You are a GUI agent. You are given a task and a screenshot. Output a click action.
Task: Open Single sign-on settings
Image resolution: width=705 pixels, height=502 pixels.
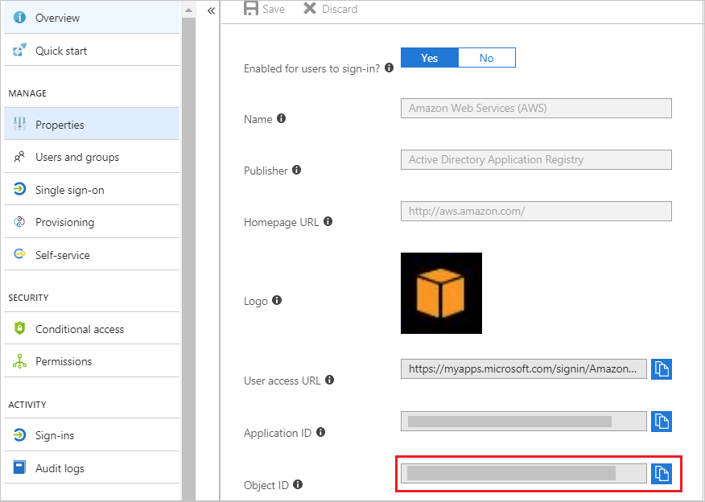[69, 190]
